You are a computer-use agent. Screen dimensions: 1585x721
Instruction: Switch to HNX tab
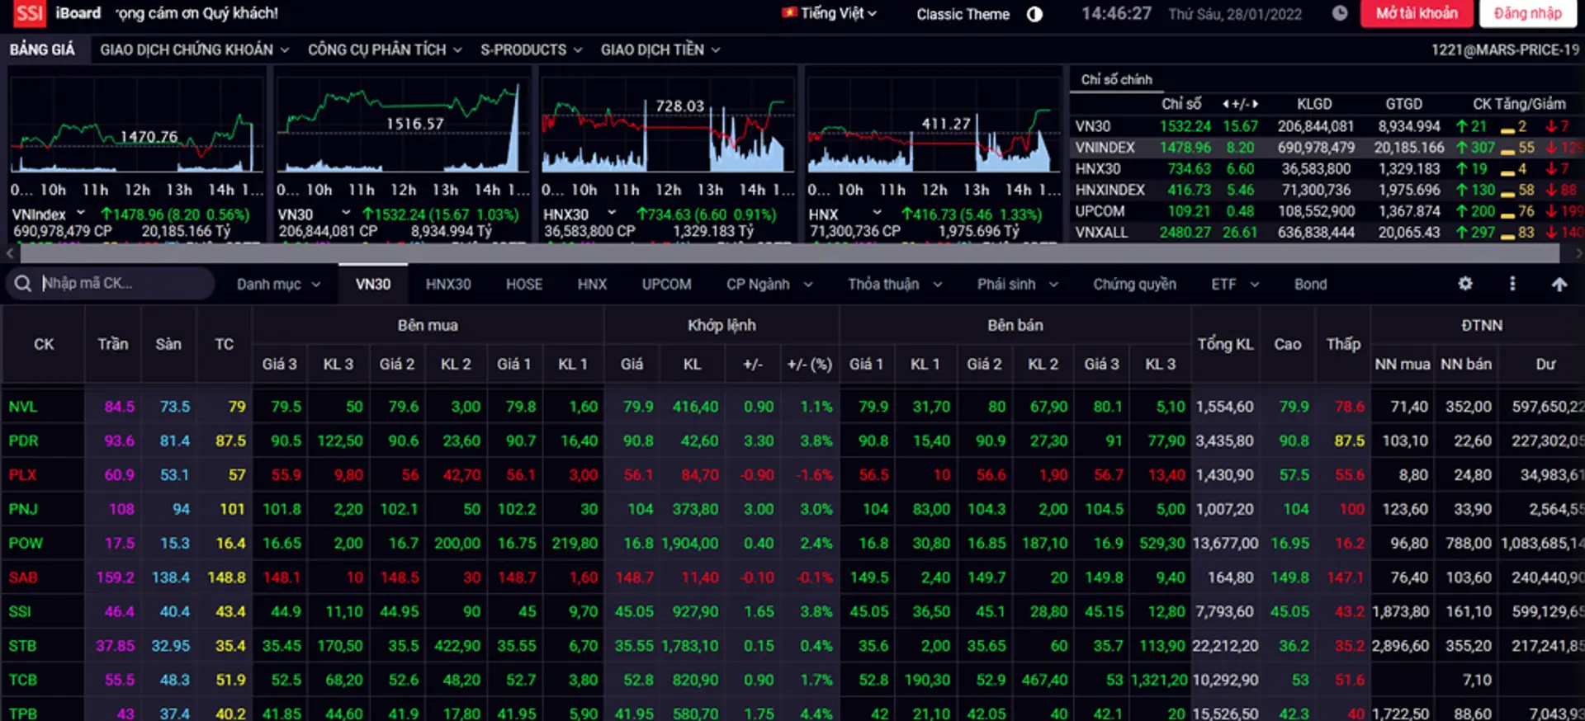(592, 285)
